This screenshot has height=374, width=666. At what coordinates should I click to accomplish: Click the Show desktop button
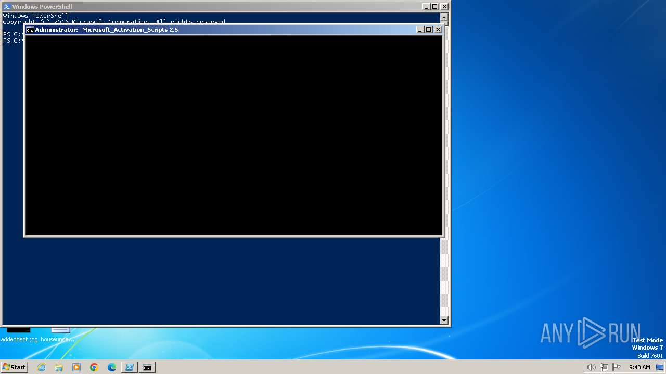coord(660,367)
